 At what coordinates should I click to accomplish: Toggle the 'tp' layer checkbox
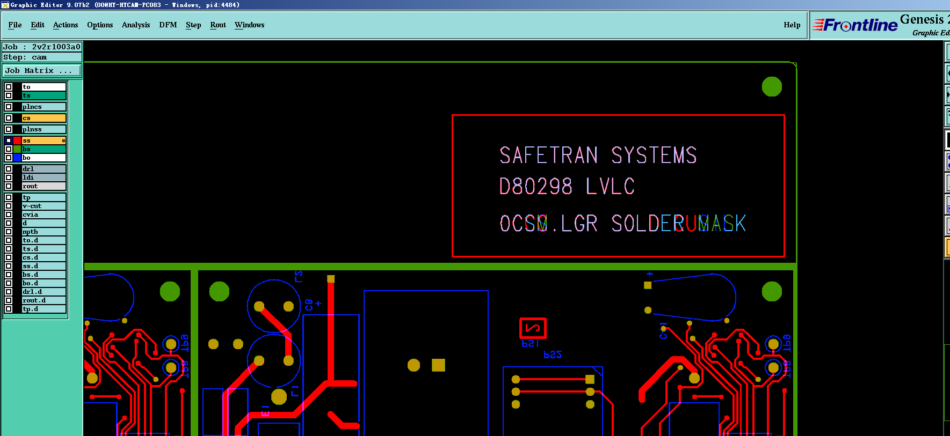click(9, 197)
